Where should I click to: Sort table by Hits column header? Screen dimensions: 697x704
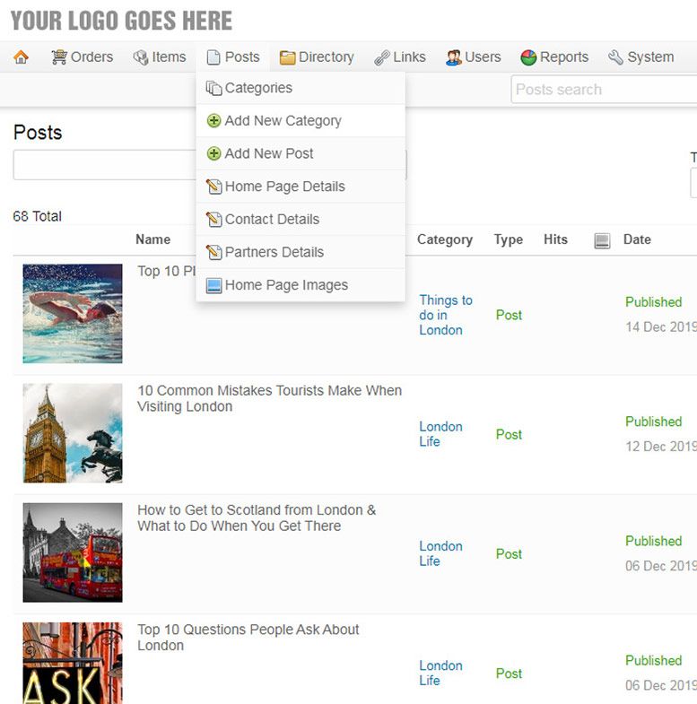[x=555, y=239]
